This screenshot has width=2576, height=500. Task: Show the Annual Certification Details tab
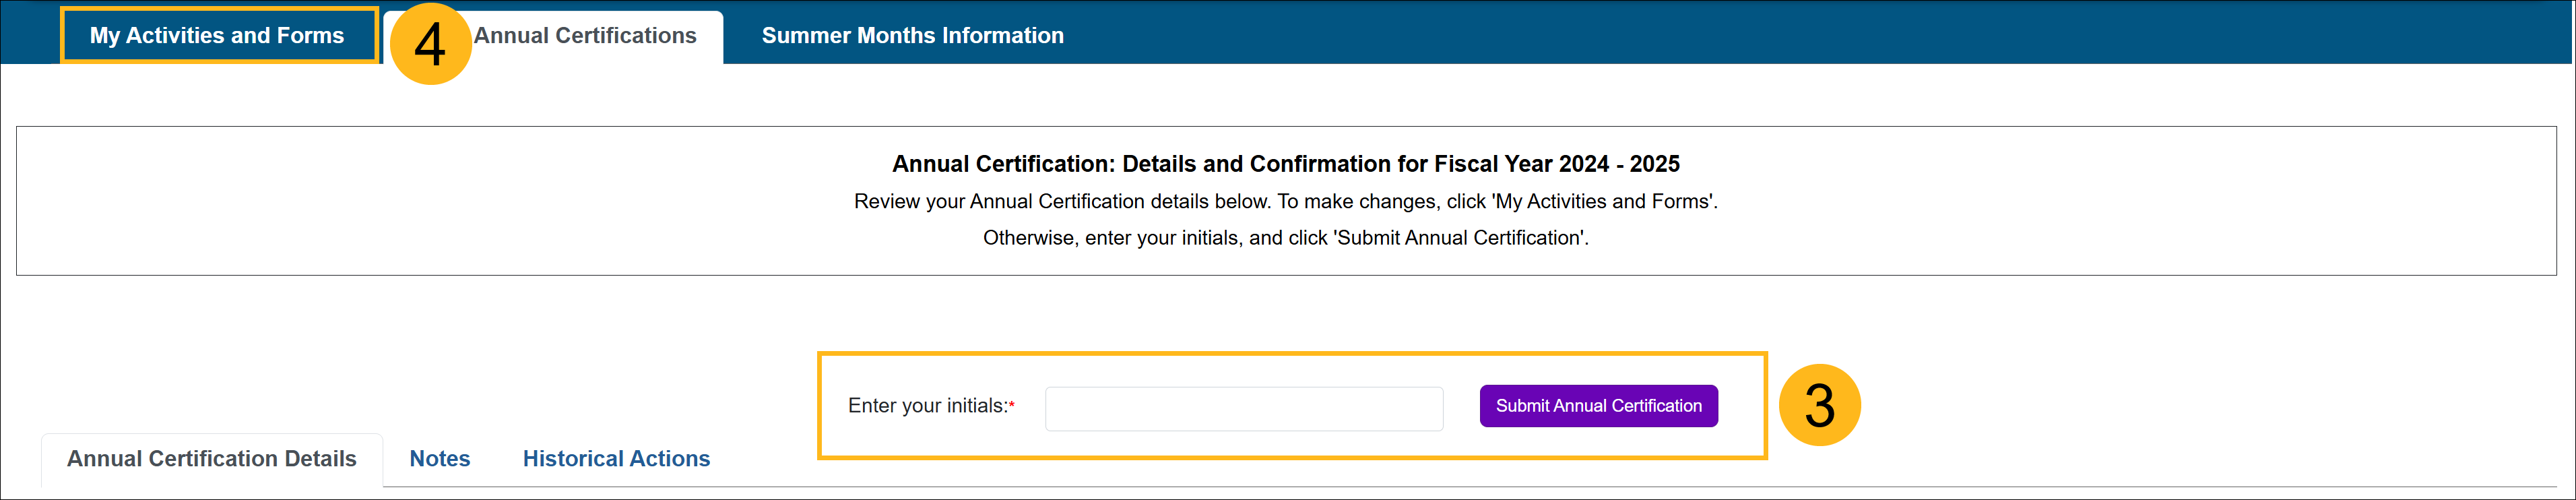[211, 459]
